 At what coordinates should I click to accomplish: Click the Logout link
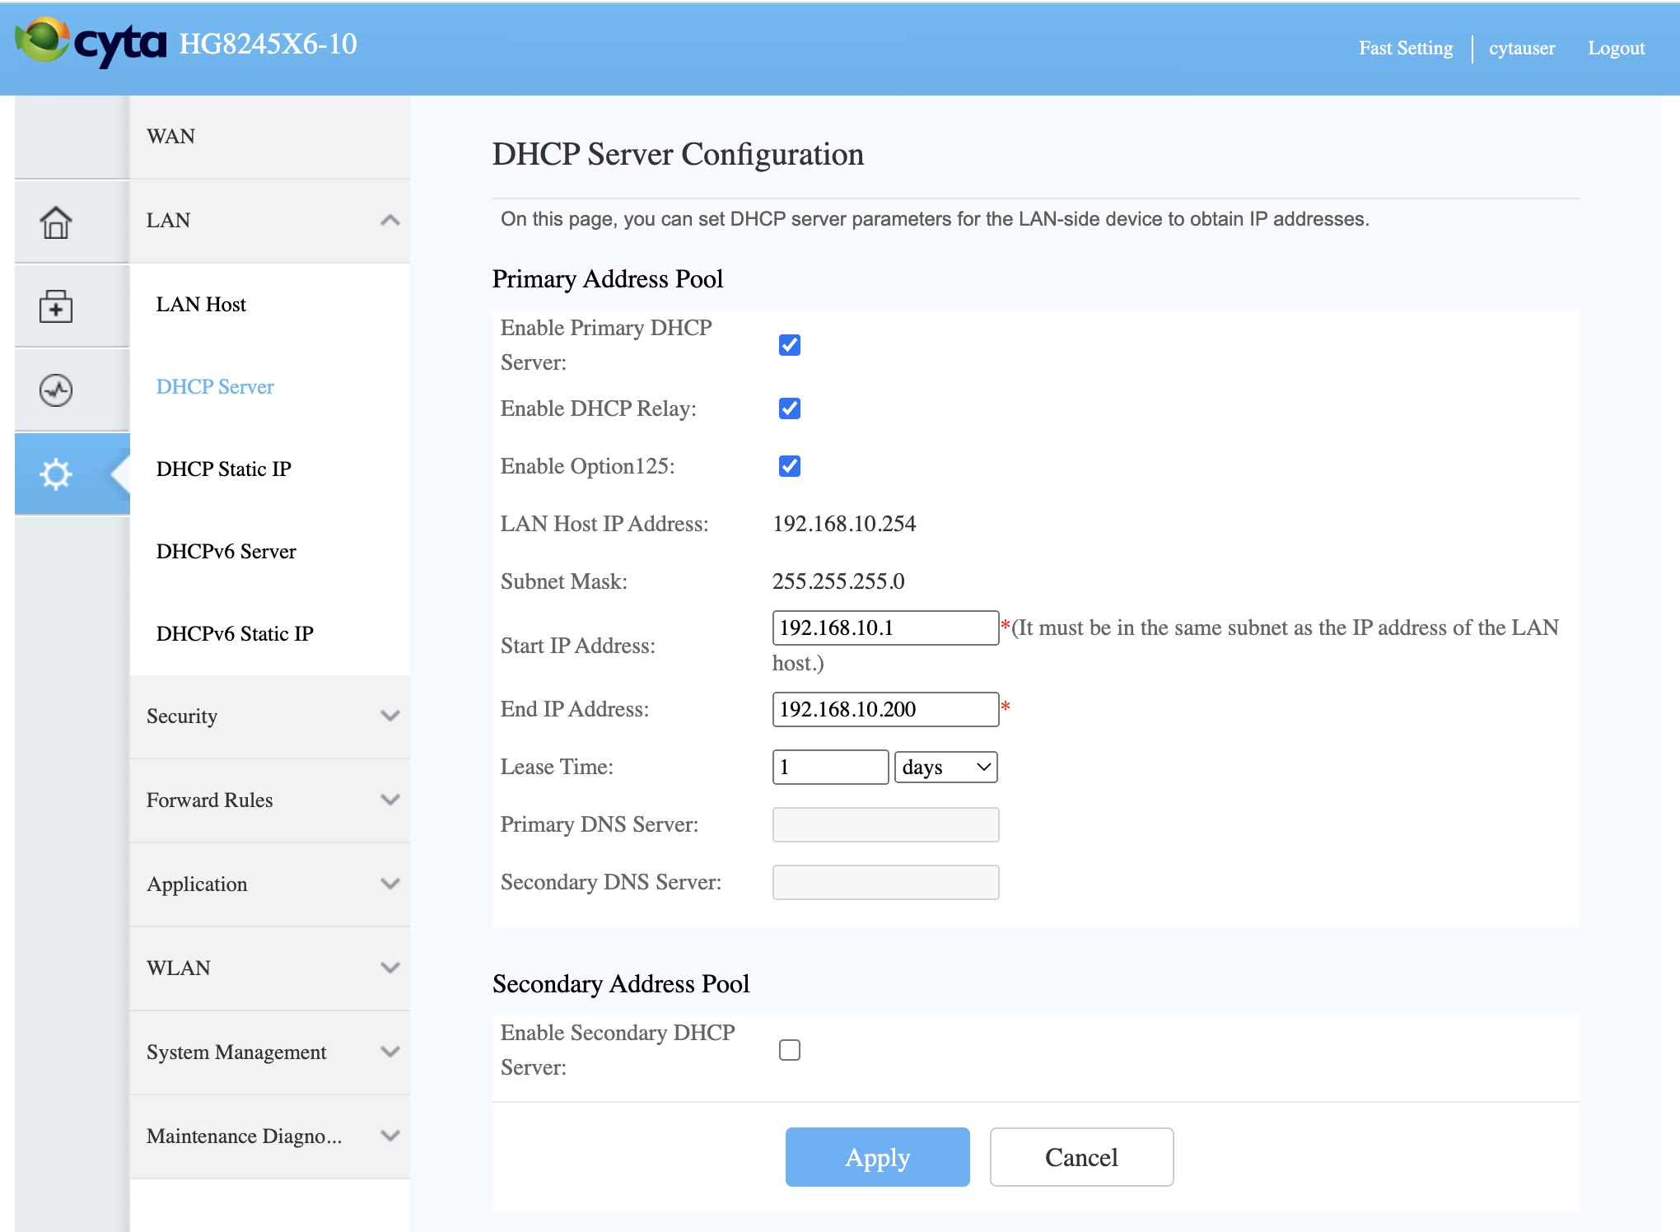tap(1616, 48)
